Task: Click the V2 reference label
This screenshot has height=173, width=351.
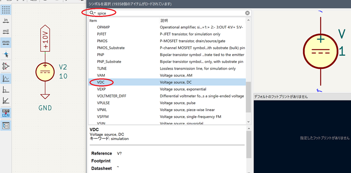Action: (63, 67)
